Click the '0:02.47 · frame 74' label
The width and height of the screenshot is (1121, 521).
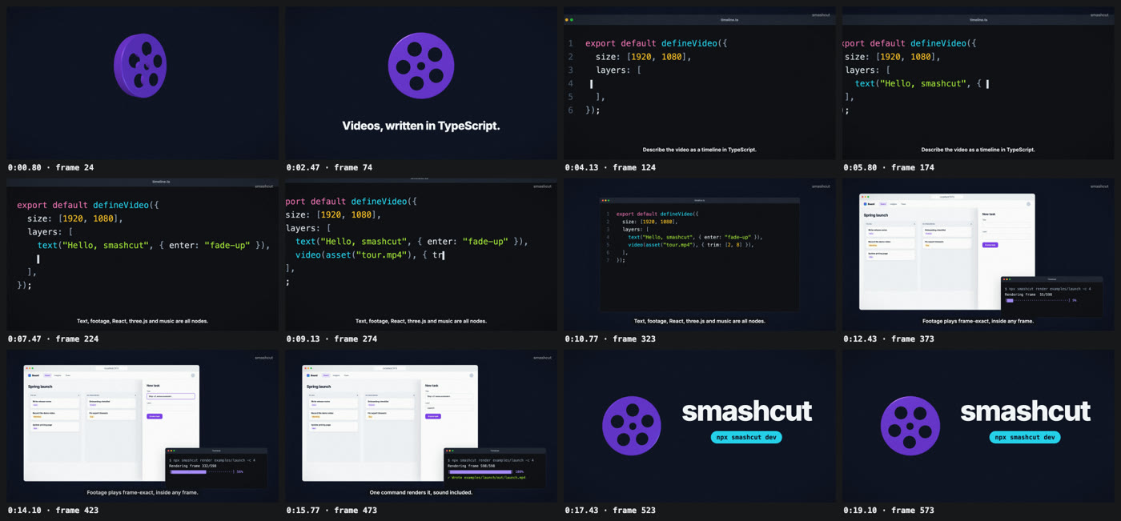(x=329, y=167)
